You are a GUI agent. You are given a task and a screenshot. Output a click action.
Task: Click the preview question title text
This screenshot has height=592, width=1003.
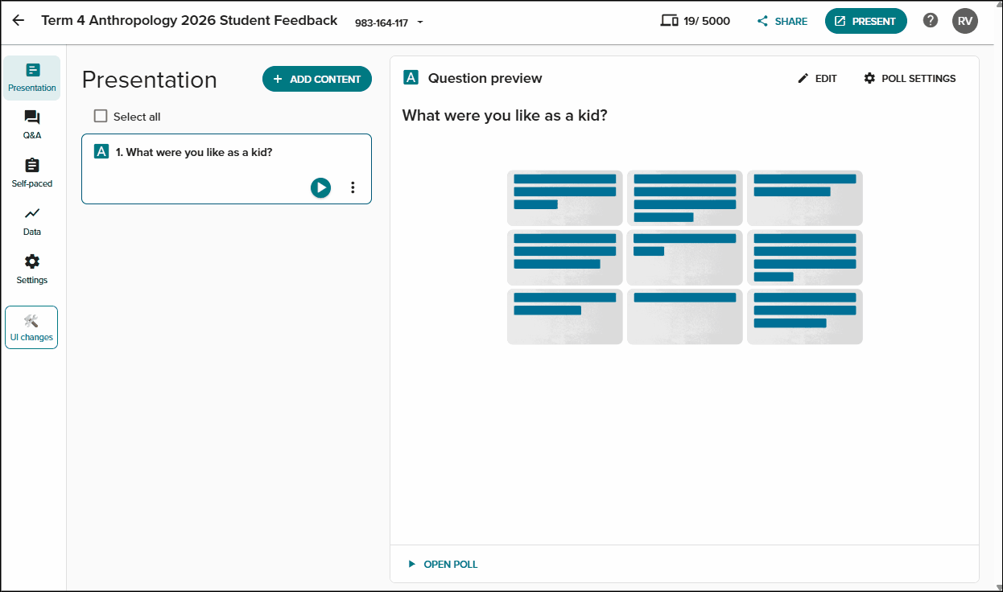[505, 116]
